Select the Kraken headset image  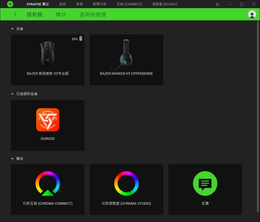point(121,55)
